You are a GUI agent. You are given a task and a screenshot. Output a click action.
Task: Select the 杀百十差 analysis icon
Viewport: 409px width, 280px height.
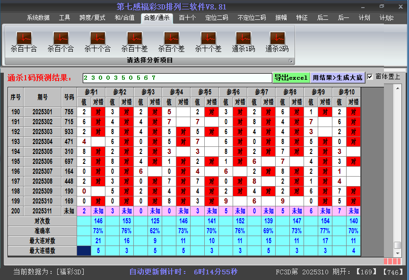point(134,40)
